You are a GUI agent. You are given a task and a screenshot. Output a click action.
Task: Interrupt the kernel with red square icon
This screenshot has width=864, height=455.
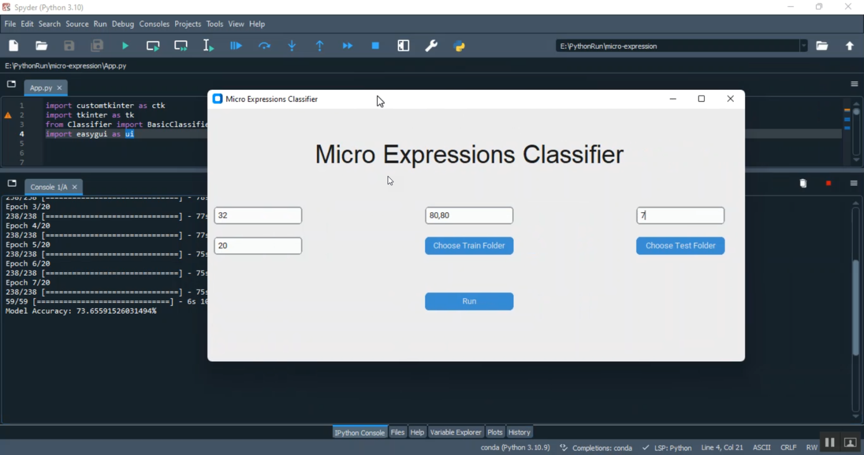pos(828,183)
